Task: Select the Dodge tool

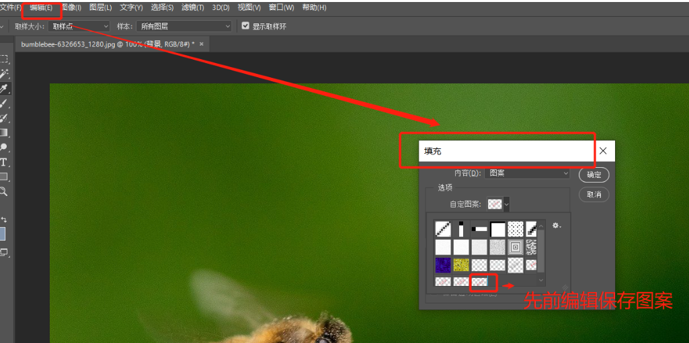Action: (x=3, y=148)
